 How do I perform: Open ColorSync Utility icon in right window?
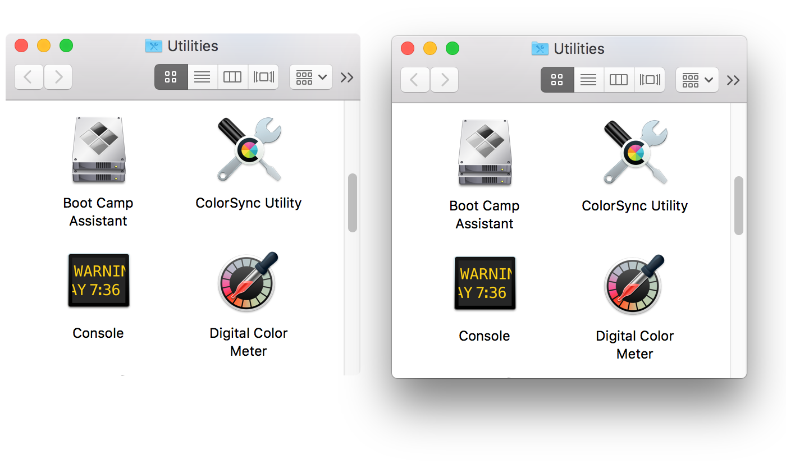pyautogui.click(x=635, y=153)
